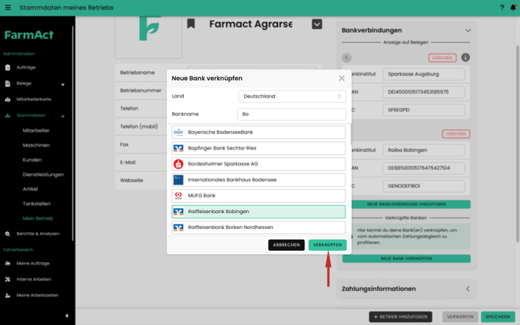Open notifications bell icon
Viewport: 520px width, 325px height.
tap(513, 8)
